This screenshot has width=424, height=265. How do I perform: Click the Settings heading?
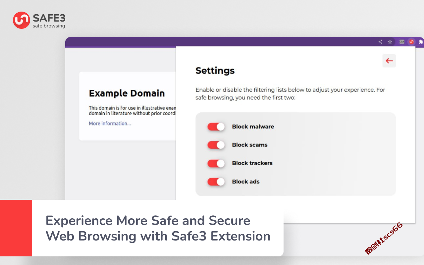pos(215,71)
